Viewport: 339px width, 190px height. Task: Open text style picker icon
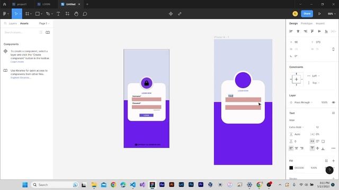[x=333, y=113]
